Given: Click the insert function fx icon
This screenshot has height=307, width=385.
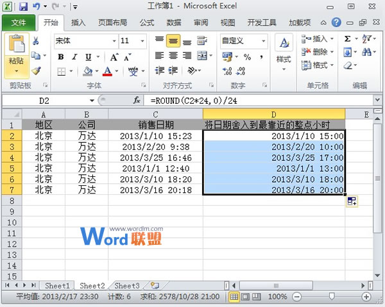Looking at the screenshot, I should coord(137,101).
